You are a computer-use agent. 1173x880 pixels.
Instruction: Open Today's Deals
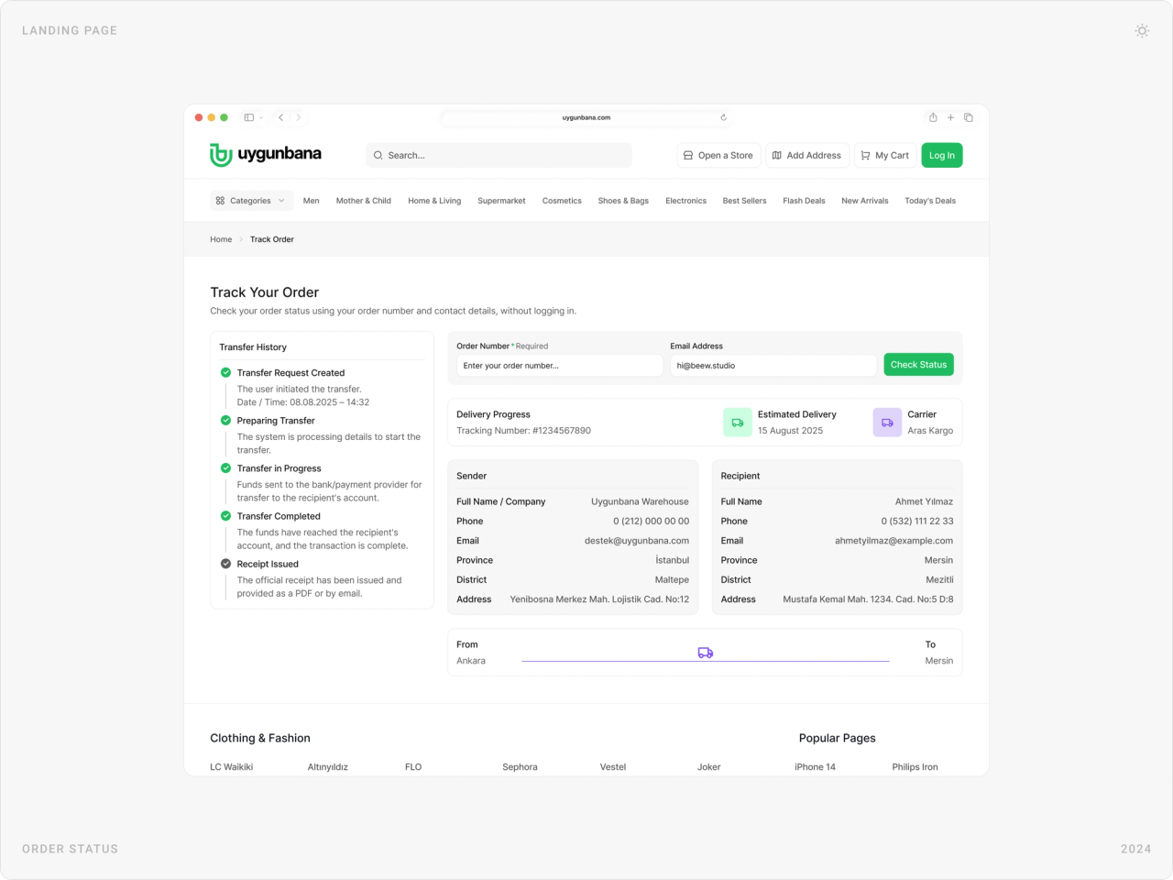930,201
